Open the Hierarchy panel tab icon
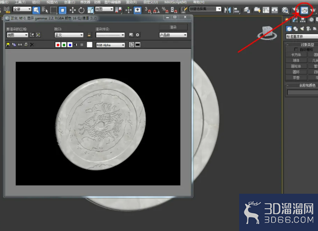Screen dimensions: 318x231 pos(303,19)
